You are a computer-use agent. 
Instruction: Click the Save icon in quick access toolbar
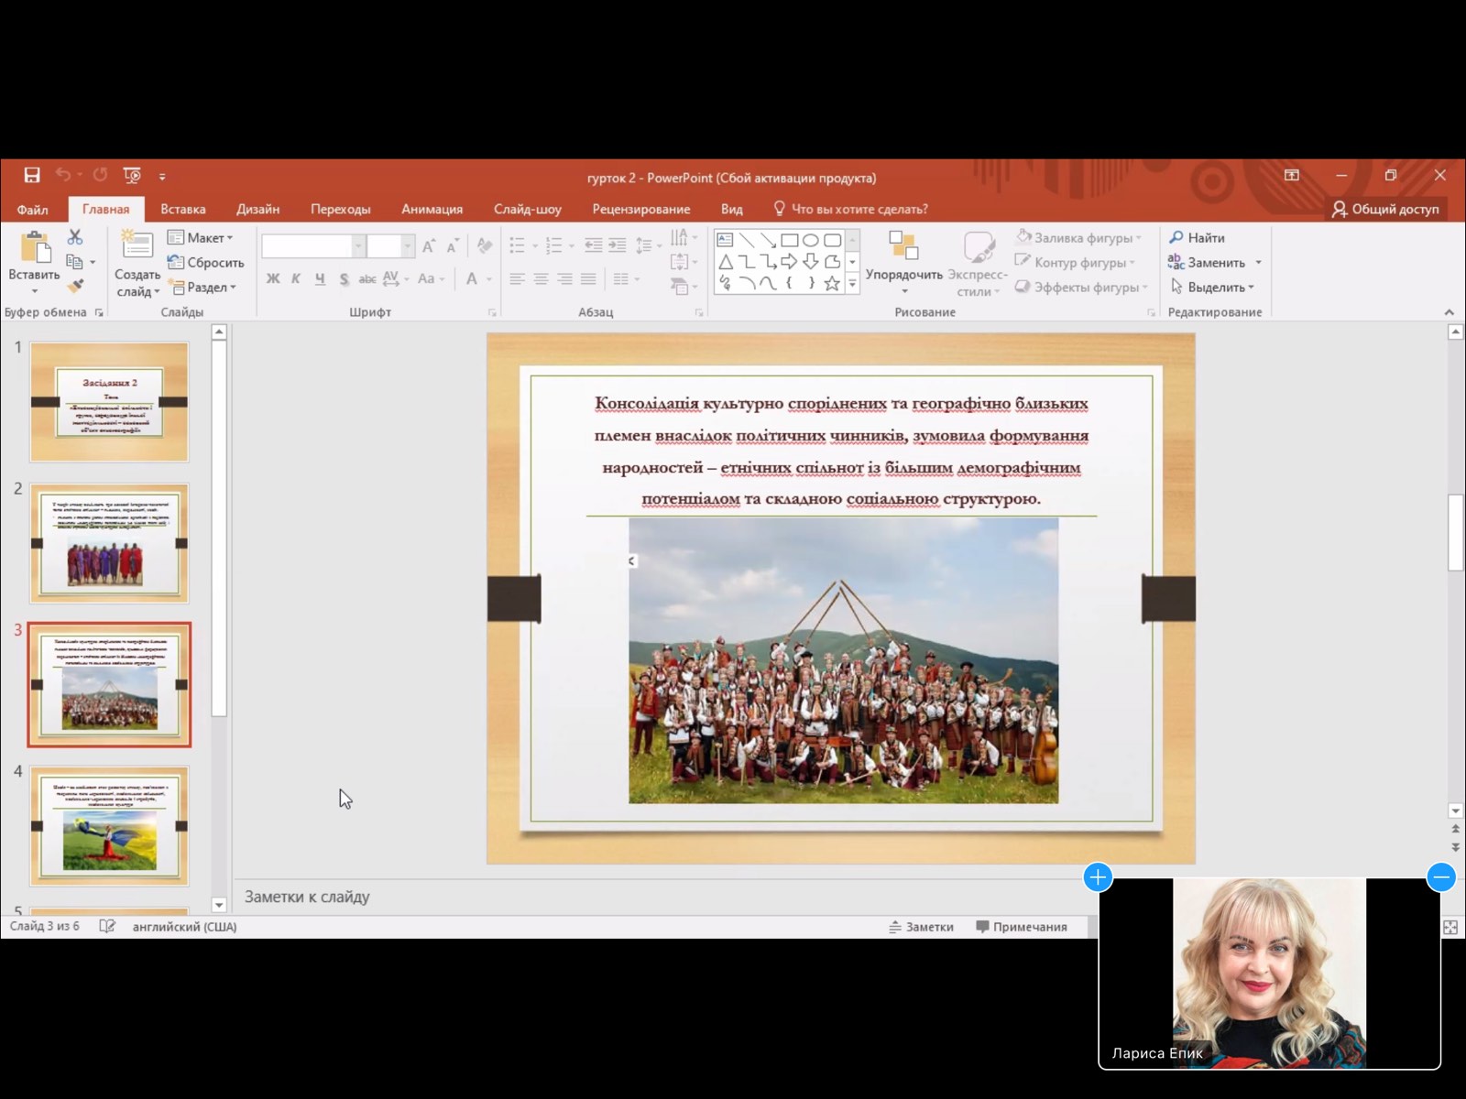click(32, 175)
